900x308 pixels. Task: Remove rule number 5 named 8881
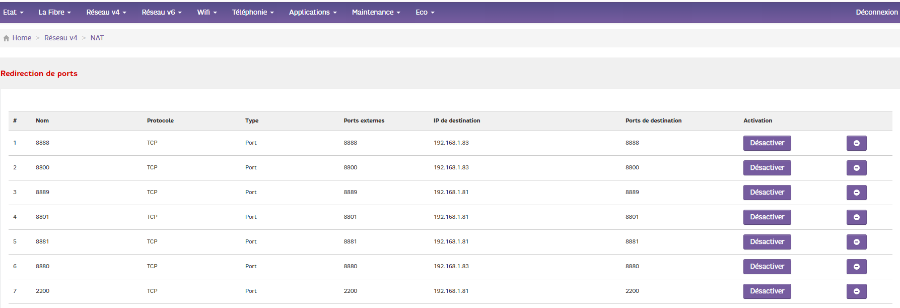[856, 242]
